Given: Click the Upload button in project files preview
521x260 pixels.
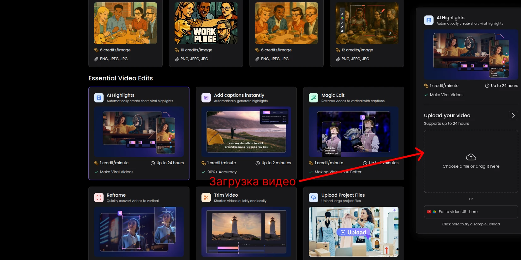Looking at the screenshot, I should (x=353, y=232).
